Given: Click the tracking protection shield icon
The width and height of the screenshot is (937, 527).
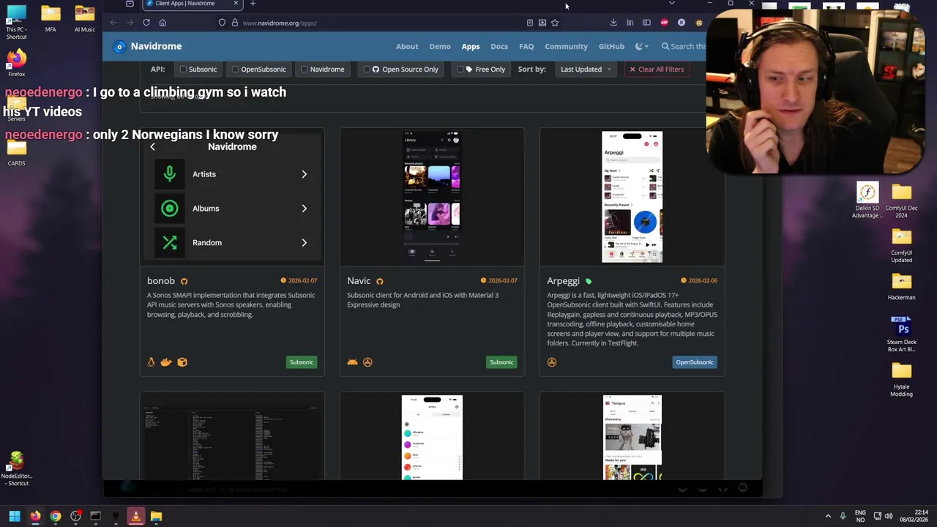Looking at the screenshot, I should [x=222, y=23].
